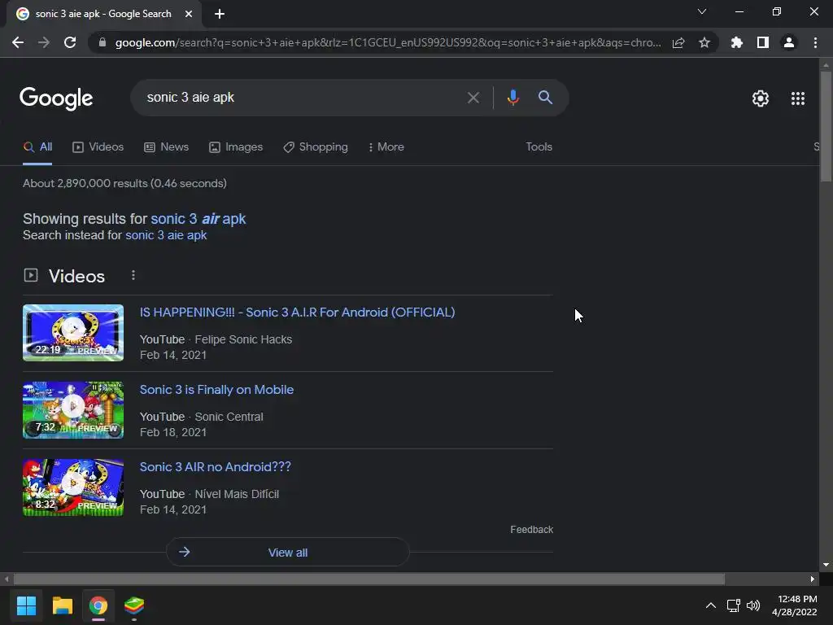
Task: Launch BlueStacks from the taskbar
Action: click(x=134, y=605)
